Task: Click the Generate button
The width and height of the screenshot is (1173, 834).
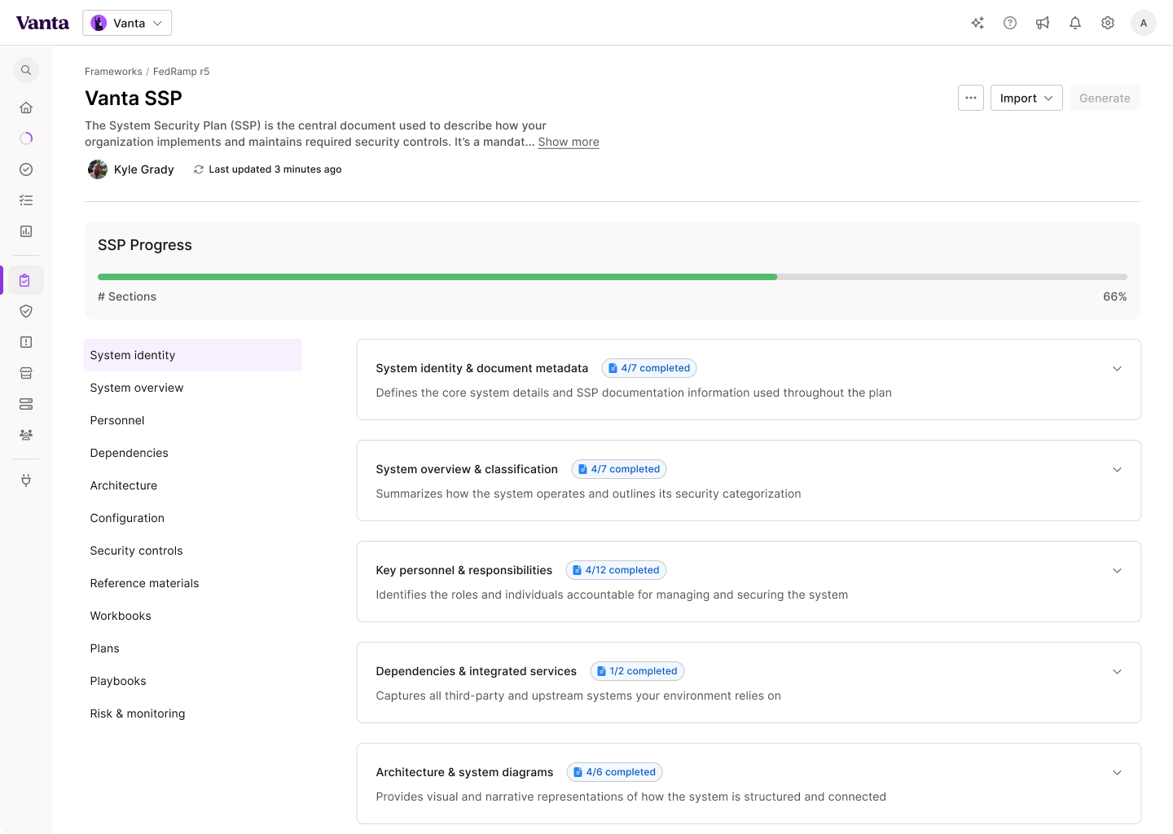Action: (1105, 98)
